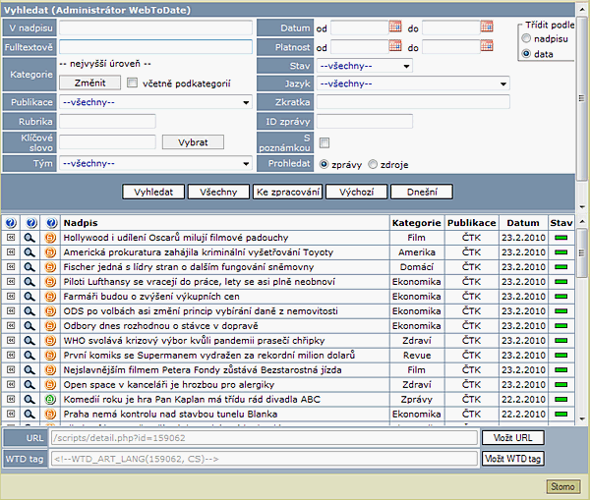The image size is (590, 500).
Task: Enable 'včetně podkategorií' checkbox
Action: [132, 83]
